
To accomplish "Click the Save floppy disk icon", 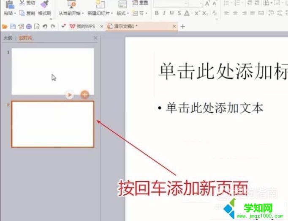I will [13, 27].
